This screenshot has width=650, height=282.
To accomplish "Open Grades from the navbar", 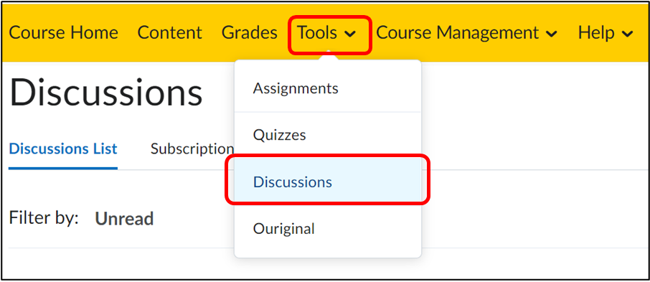I will pos(250,33).
